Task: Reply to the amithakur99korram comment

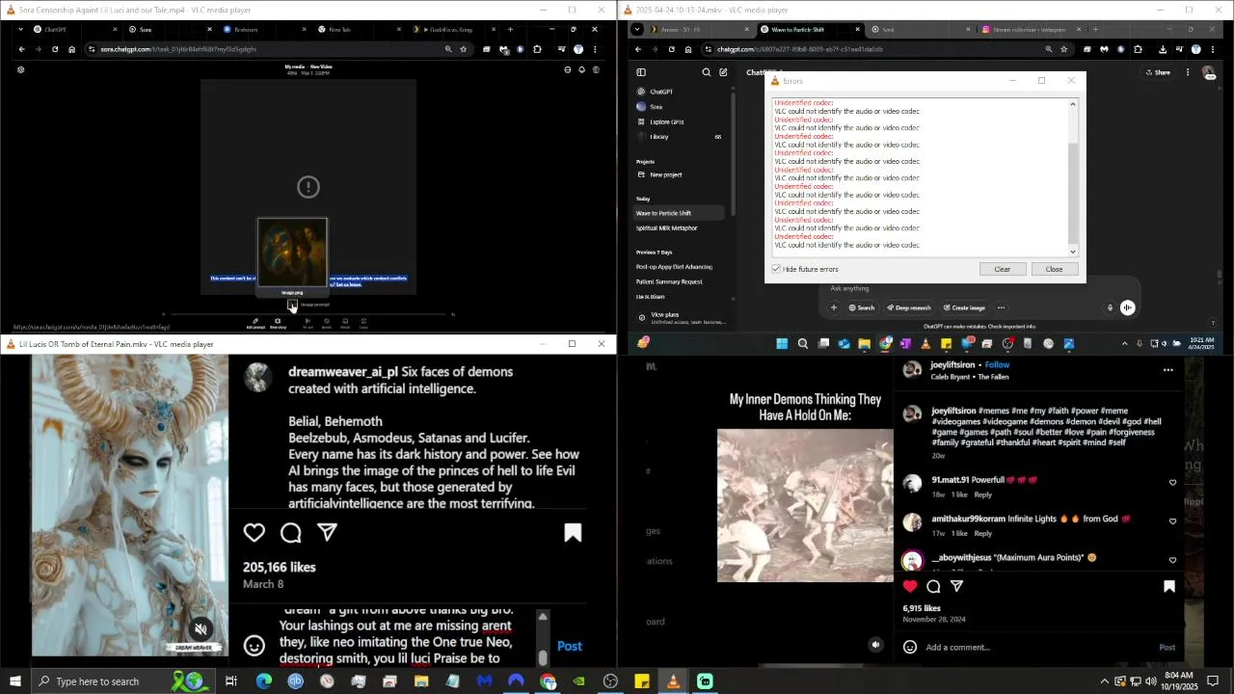Action: [982, 533]
